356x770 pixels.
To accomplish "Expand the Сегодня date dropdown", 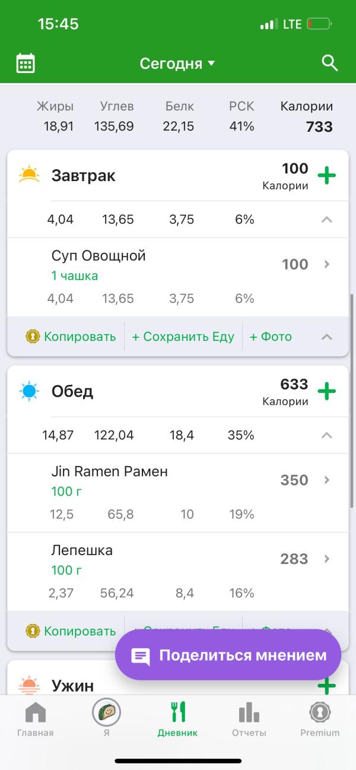I will (x=177, y=64).
